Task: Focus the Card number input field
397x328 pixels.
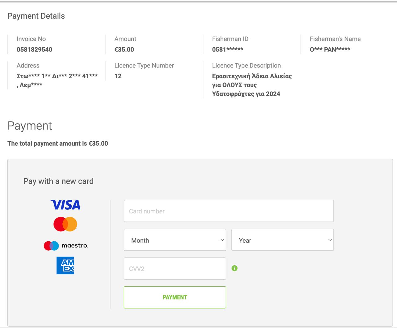Action: click(x=229, y=211)
